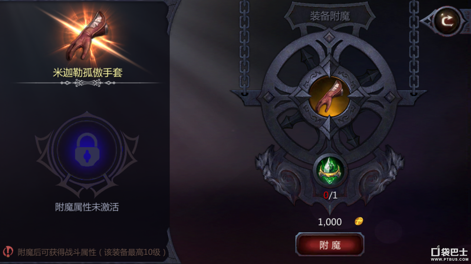Tap the green gem enchant material icon
Screen dimensions: 471x264
pos(330,171)
